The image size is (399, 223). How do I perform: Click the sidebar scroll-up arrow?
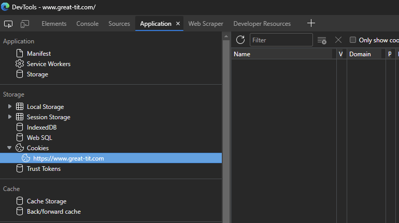226,36
